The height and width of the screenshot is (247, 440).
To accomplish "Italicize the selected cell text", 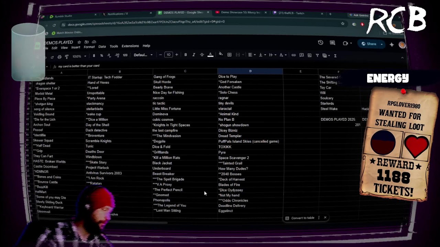I will pyautogui.click(x=194, y=55).
